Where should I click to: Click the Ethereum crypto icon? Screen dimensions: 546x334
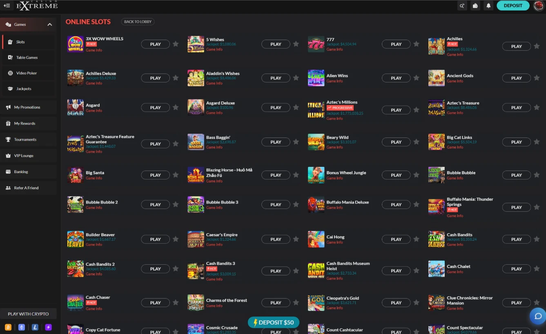(21, 327)
